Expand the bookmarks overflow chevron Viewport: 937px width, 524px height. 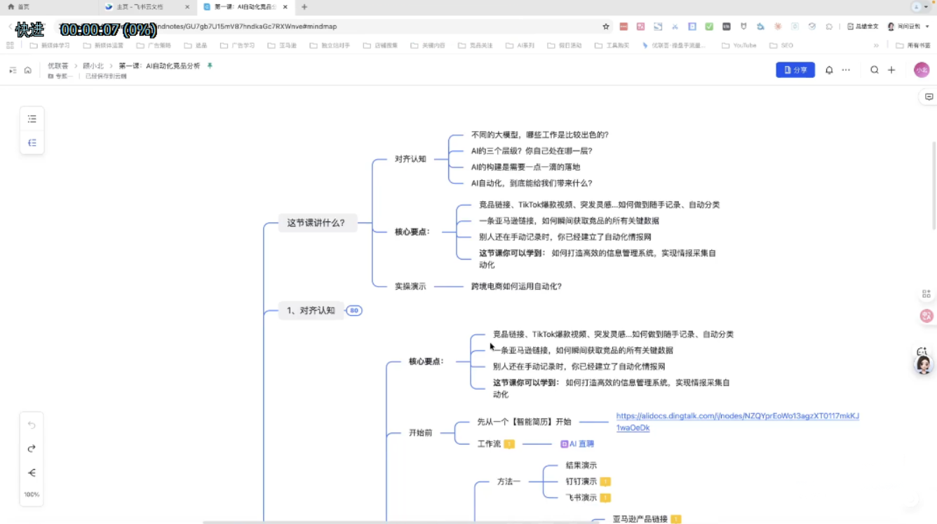click(876, 46)
